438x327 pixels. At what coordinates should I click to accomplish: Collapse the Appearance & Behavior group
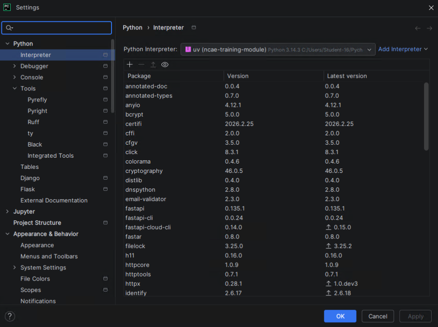tap(8, 234)
